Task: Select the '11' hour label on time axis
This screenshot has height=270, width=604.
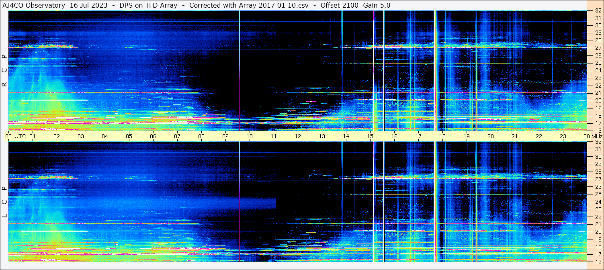Action: 274,136
